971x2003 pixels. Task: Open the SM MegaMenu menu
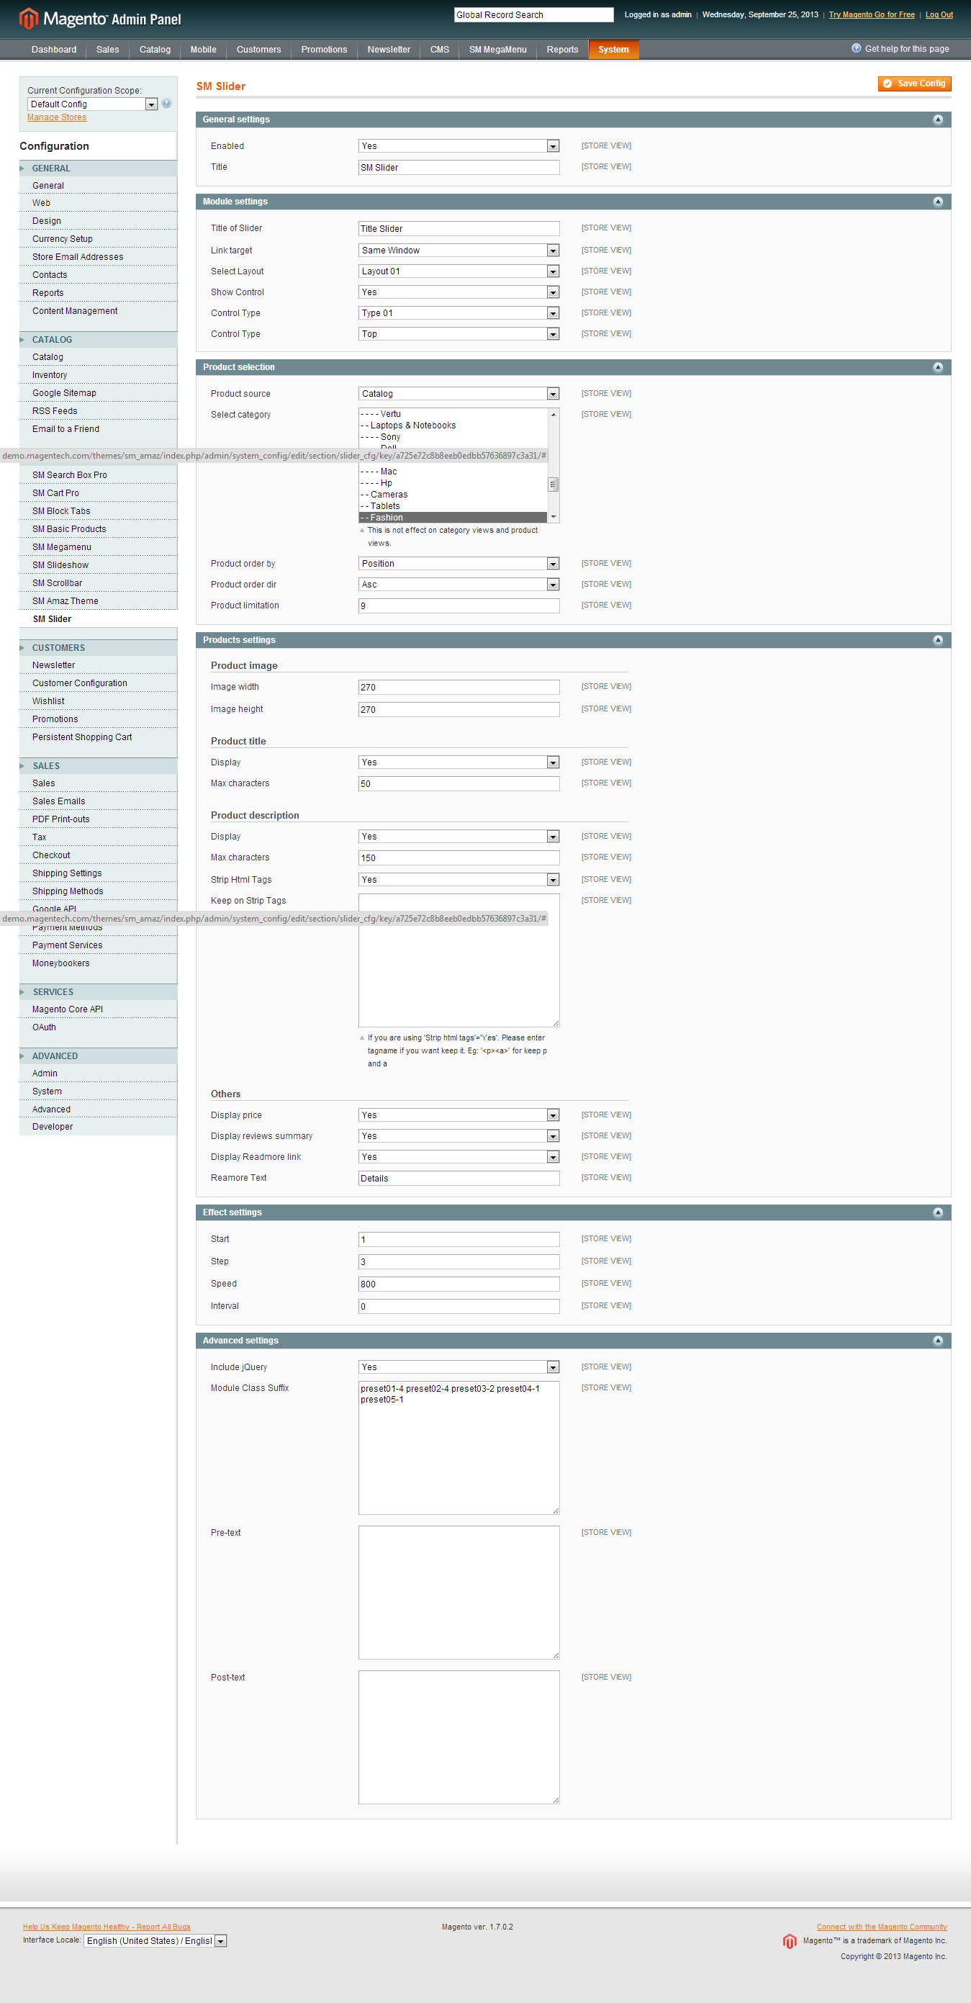coord(497,50)
